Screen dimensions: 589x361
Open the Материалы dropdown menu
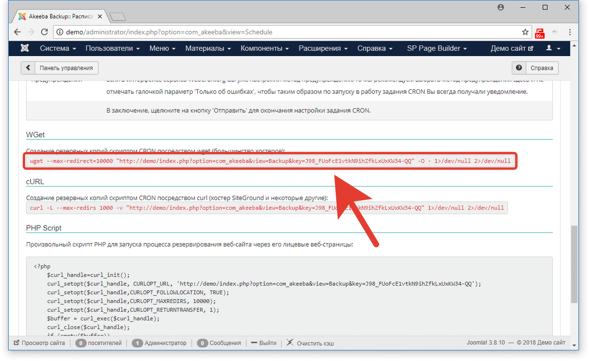[x=208, y=48]
